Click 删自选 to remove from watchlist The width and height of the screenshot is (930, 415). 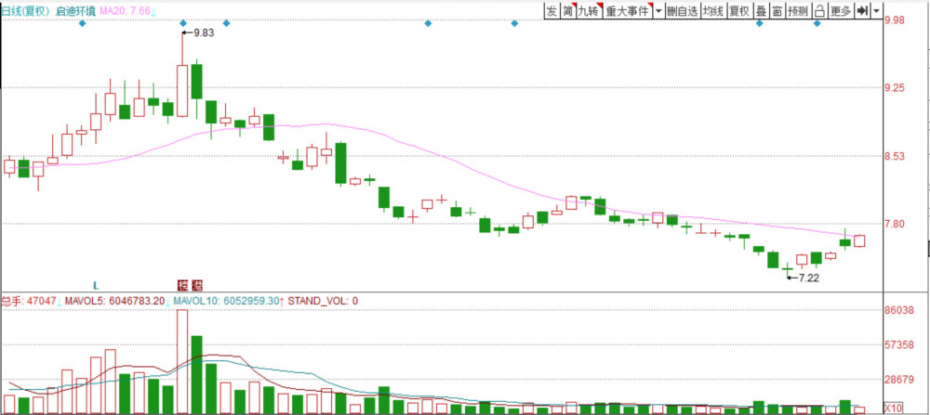coord(682,10)
